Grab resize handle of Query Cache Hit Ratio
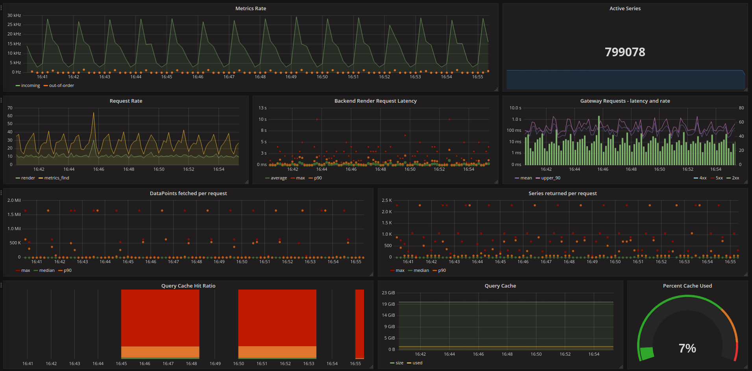 coord(371,367)
